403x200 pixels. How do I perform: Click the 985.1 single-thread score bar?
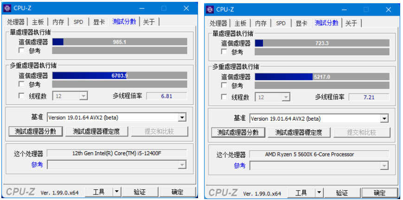pos(120,42)
